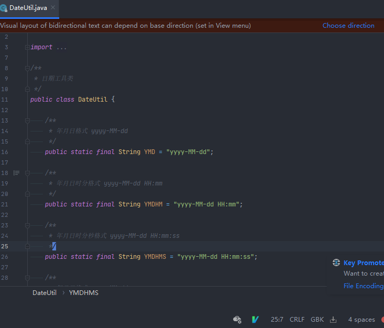Click the Key Promoter notification title
The image size is (384, 328).
click(x=364, y=263)
